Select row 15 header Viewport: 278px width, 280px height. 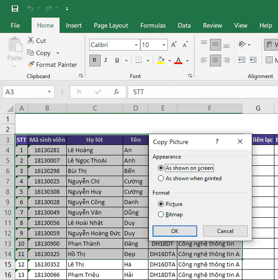[8, 264]
